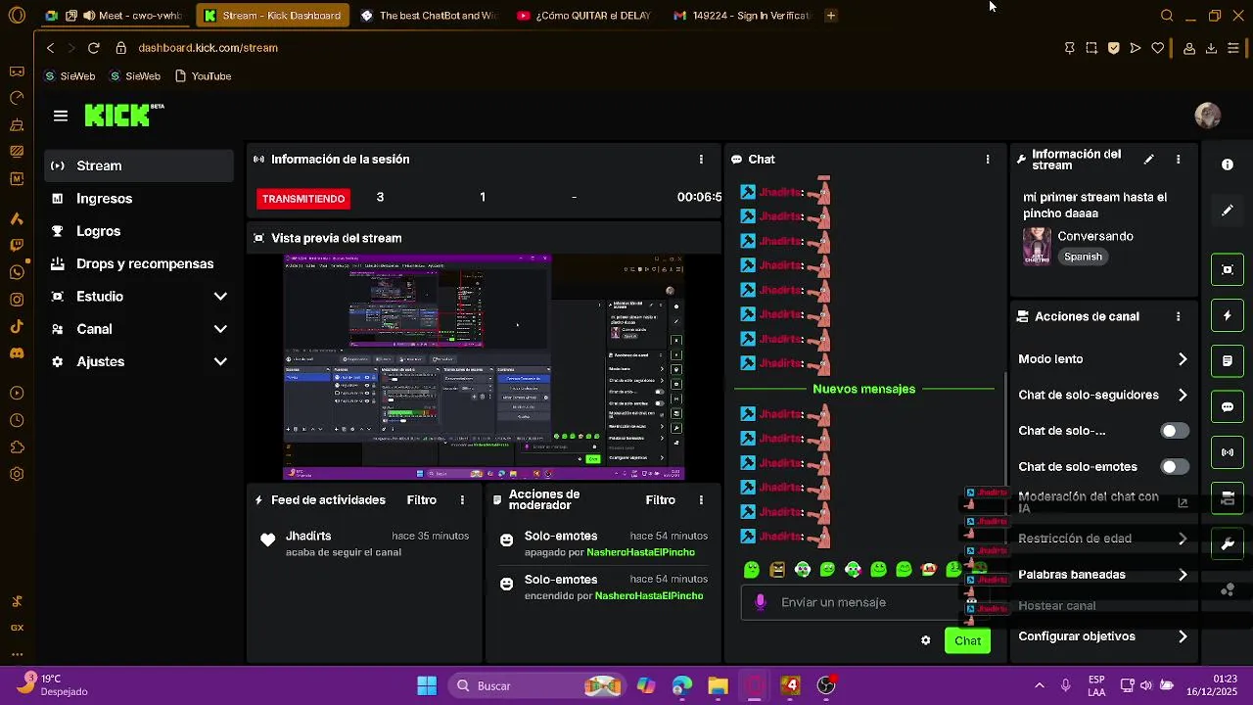This screenshot has width=1253, height=705.
Task: Open the Kick hamburger menu
Action: coord(61,116)
